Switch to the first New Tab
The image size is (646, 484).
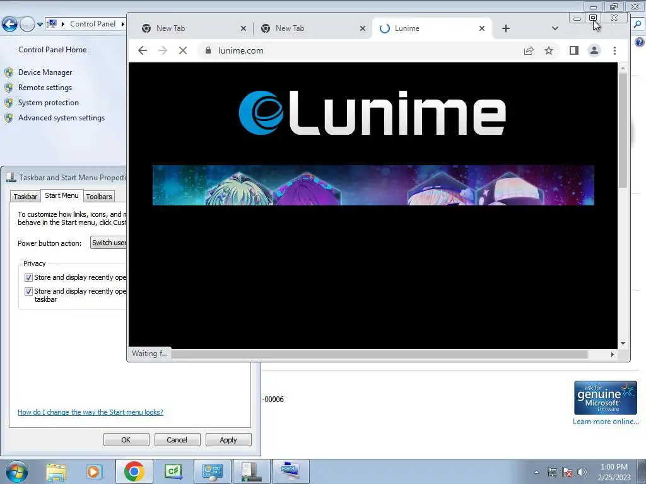pos(189,28)
